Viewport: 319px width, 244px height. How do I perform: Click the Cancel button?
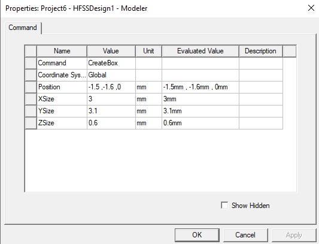tap(245, 235)
